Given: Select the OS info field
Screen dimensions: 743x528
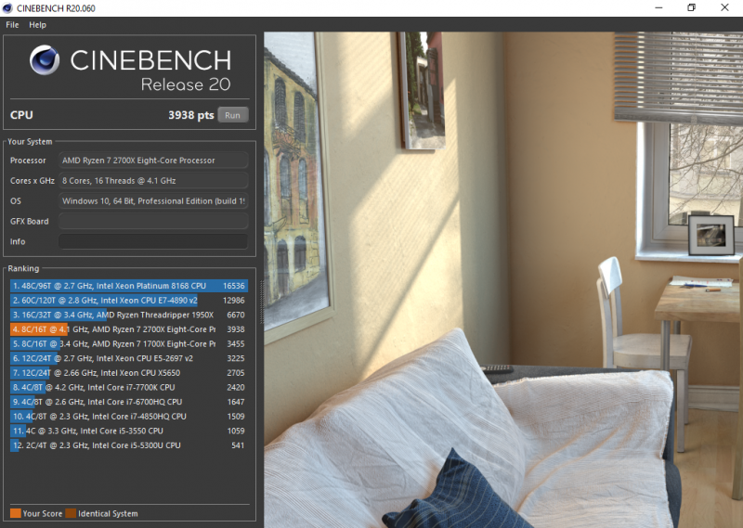Looking at the screenshot, I should pos(153,201).
